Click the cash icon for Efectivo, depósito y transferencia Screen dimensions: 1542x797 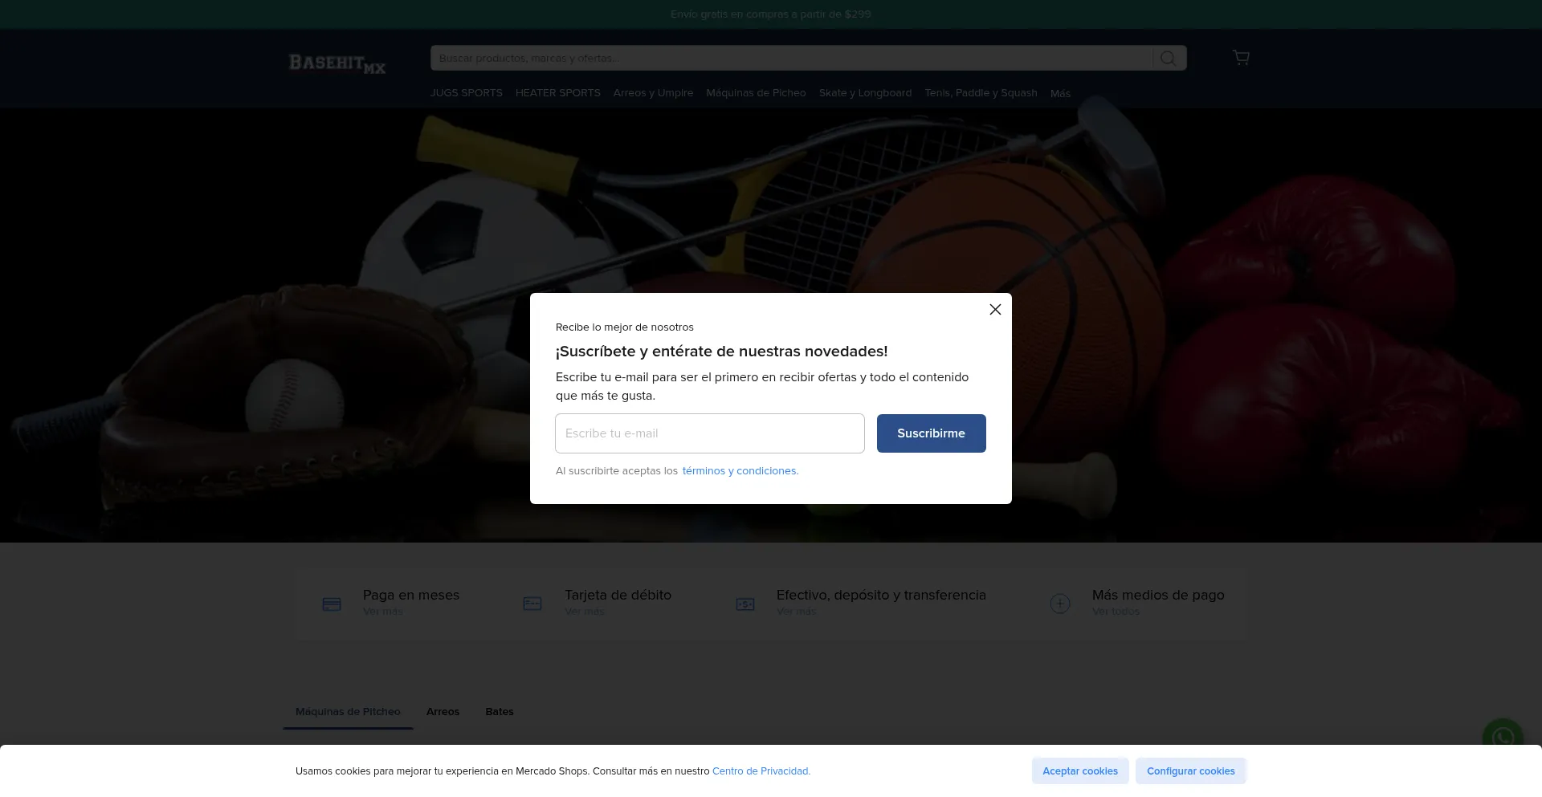(745, 604)
